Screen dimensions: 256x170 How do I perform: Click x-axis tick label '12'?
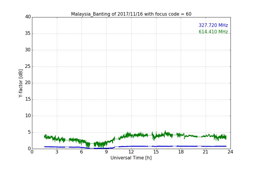pos(131,152)
